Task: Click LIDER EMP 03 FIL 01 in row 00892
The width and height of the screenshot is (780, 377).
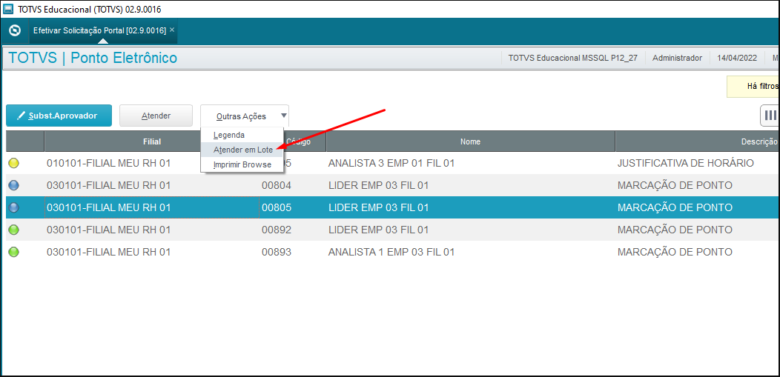Action: click(x=379, y=230)
